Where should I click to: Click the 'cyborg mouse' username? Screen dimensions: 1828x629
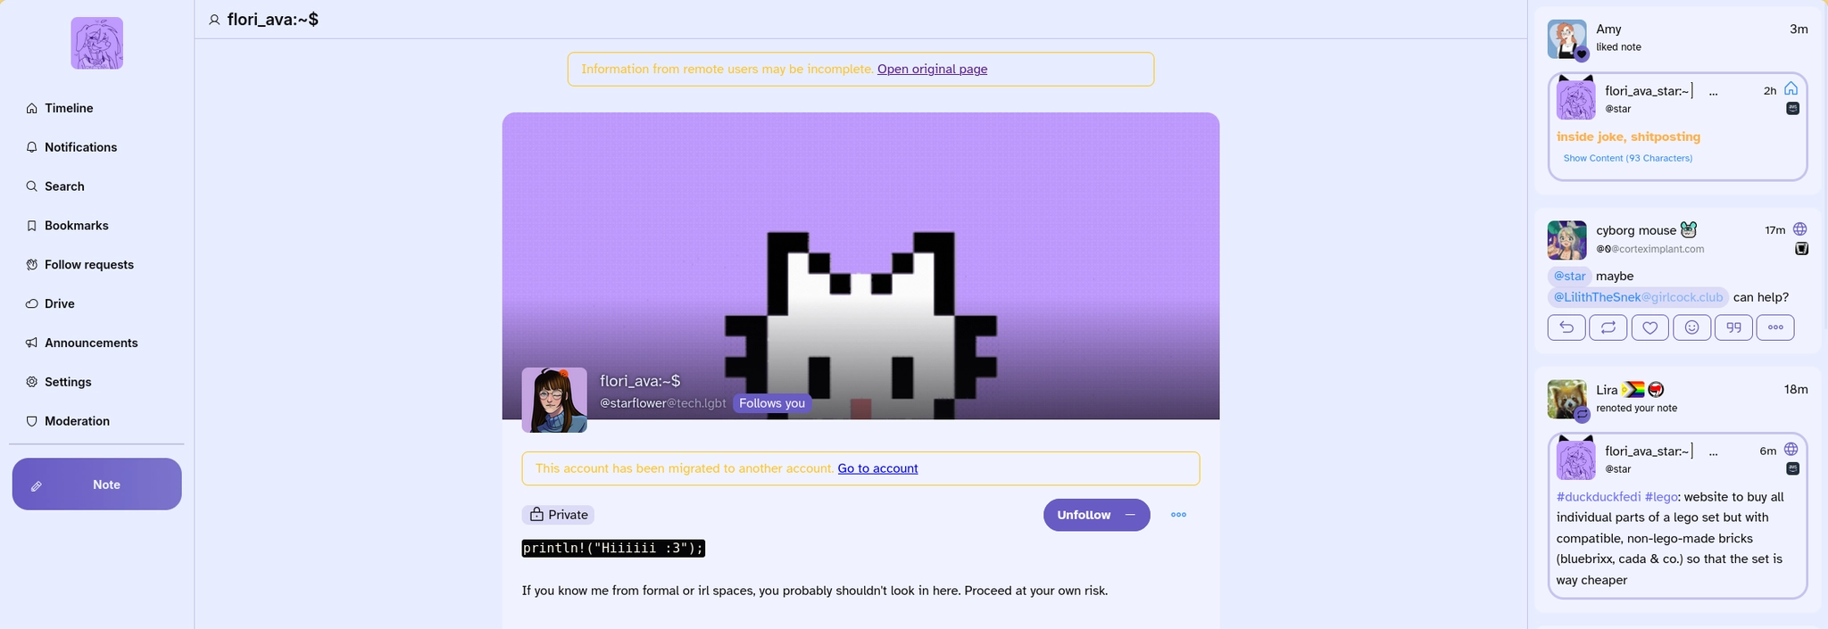coord(1636,230)
